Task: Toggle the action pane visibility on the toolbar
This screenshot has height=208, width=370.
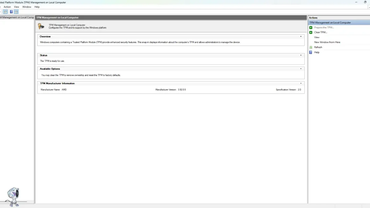Action: (15, 11)
